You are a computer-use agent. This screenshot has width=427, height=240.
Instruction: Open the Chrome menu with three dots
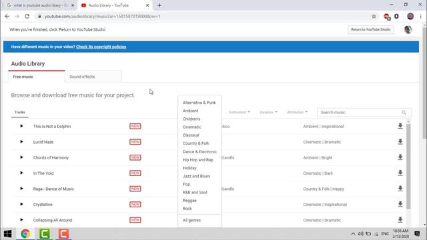pyautogui.click(x=421, y=16)
